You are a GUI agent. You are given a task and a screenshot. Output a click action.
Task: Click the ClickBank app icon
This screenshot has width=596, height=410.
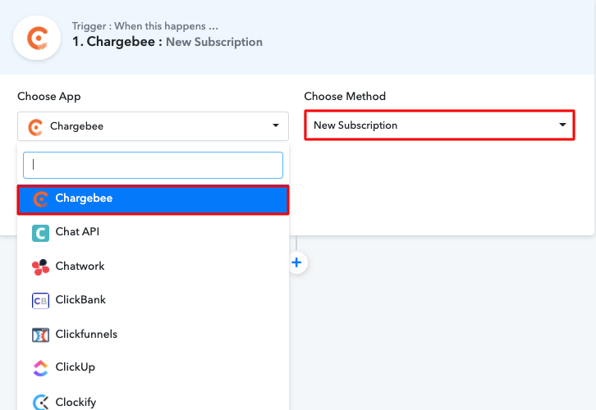pos(40,300)
